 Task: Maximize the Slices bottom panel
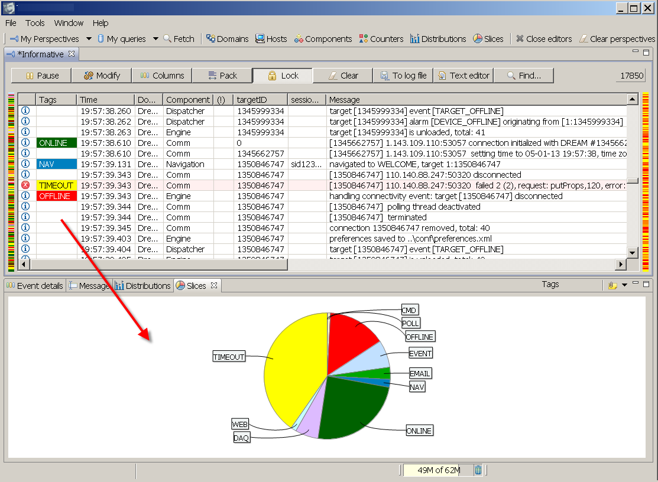(x=646, y=284)
